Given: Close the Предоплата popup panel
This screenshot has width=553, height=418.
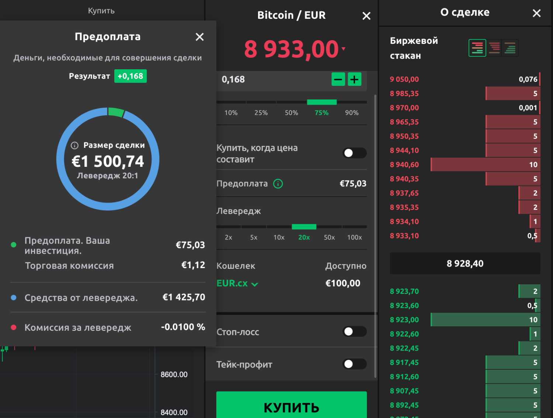Looking at the screenshot, I should (x=199, y=37).
